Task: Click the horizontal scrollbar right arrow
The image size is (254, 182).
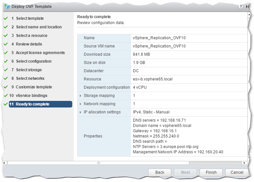Action: 244,163
